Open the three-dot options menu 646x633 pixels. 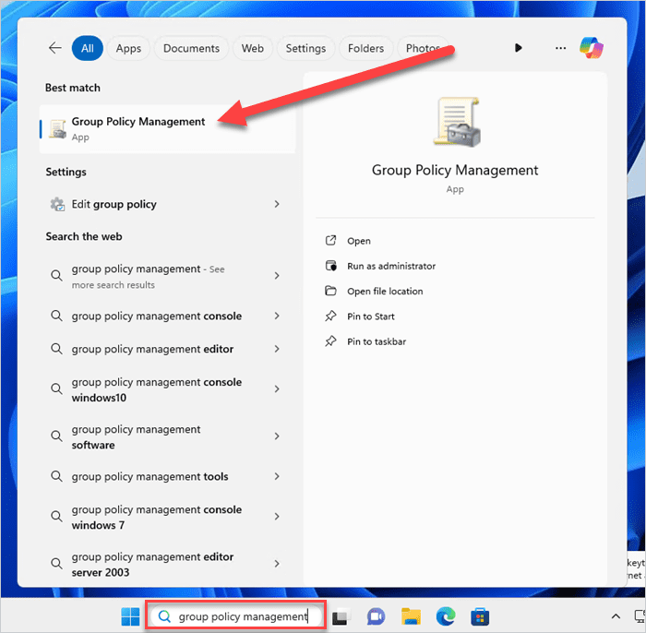coord(560,48)
